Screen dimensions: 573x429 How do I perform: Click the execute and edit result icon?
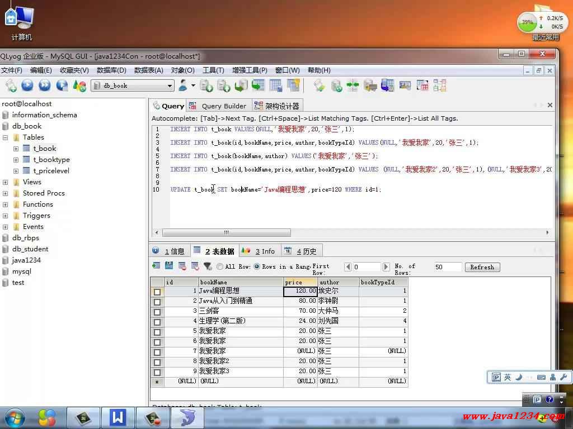pyautogui.click(x=62, y=85)
